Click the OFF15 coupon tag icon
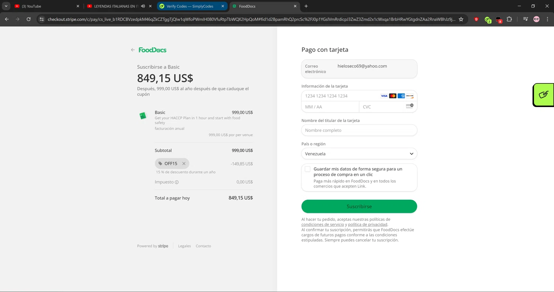Viewport: 554px width, 292px height. coord(160,164)
